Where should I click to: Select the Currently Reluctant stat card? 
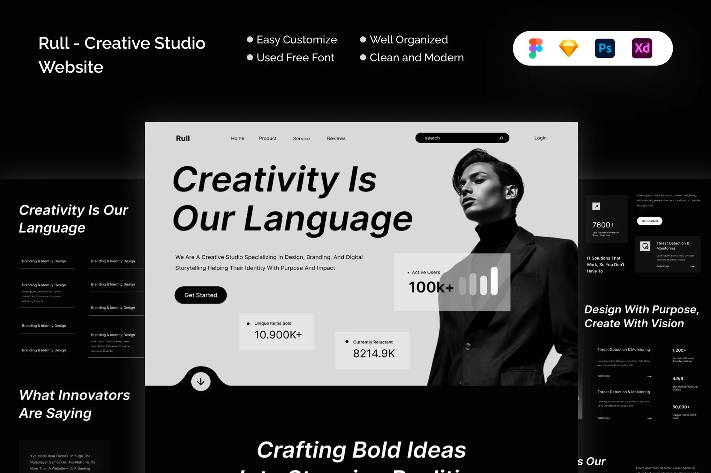pyautogui.click(x=372, y=350)
